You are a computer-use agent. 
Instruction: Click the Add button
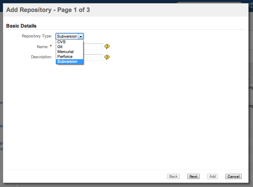(x=213, y=176)
